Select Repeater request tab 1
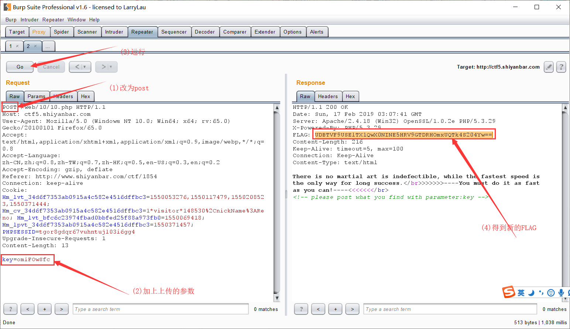The height and width of the screenshot is (329, 570). point(14,46)
